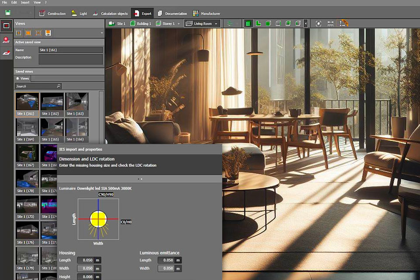
Task: Go to Storey 1 in breadcrumb
Action: (165, 24)
